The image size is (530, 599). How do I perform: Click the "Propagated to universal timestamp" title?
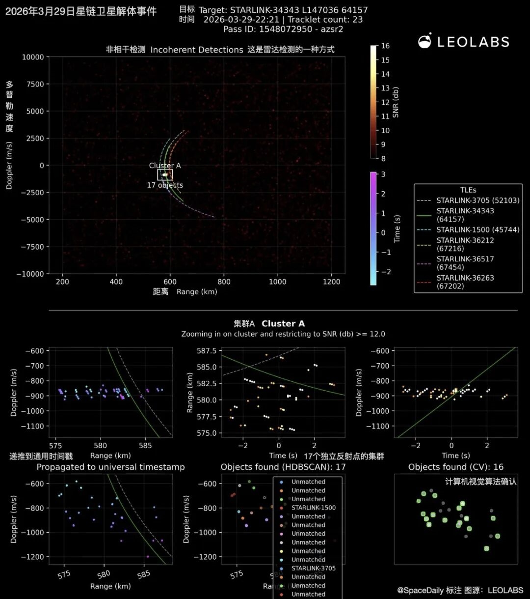tap(110, 467)
